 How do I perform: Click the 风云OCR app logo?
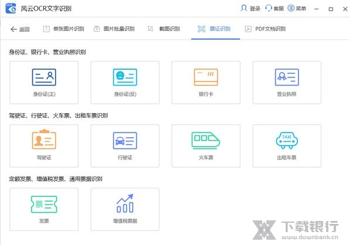11,8
